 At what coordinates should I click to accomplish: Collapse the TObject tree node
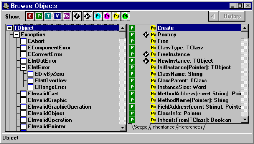(10, 28)
